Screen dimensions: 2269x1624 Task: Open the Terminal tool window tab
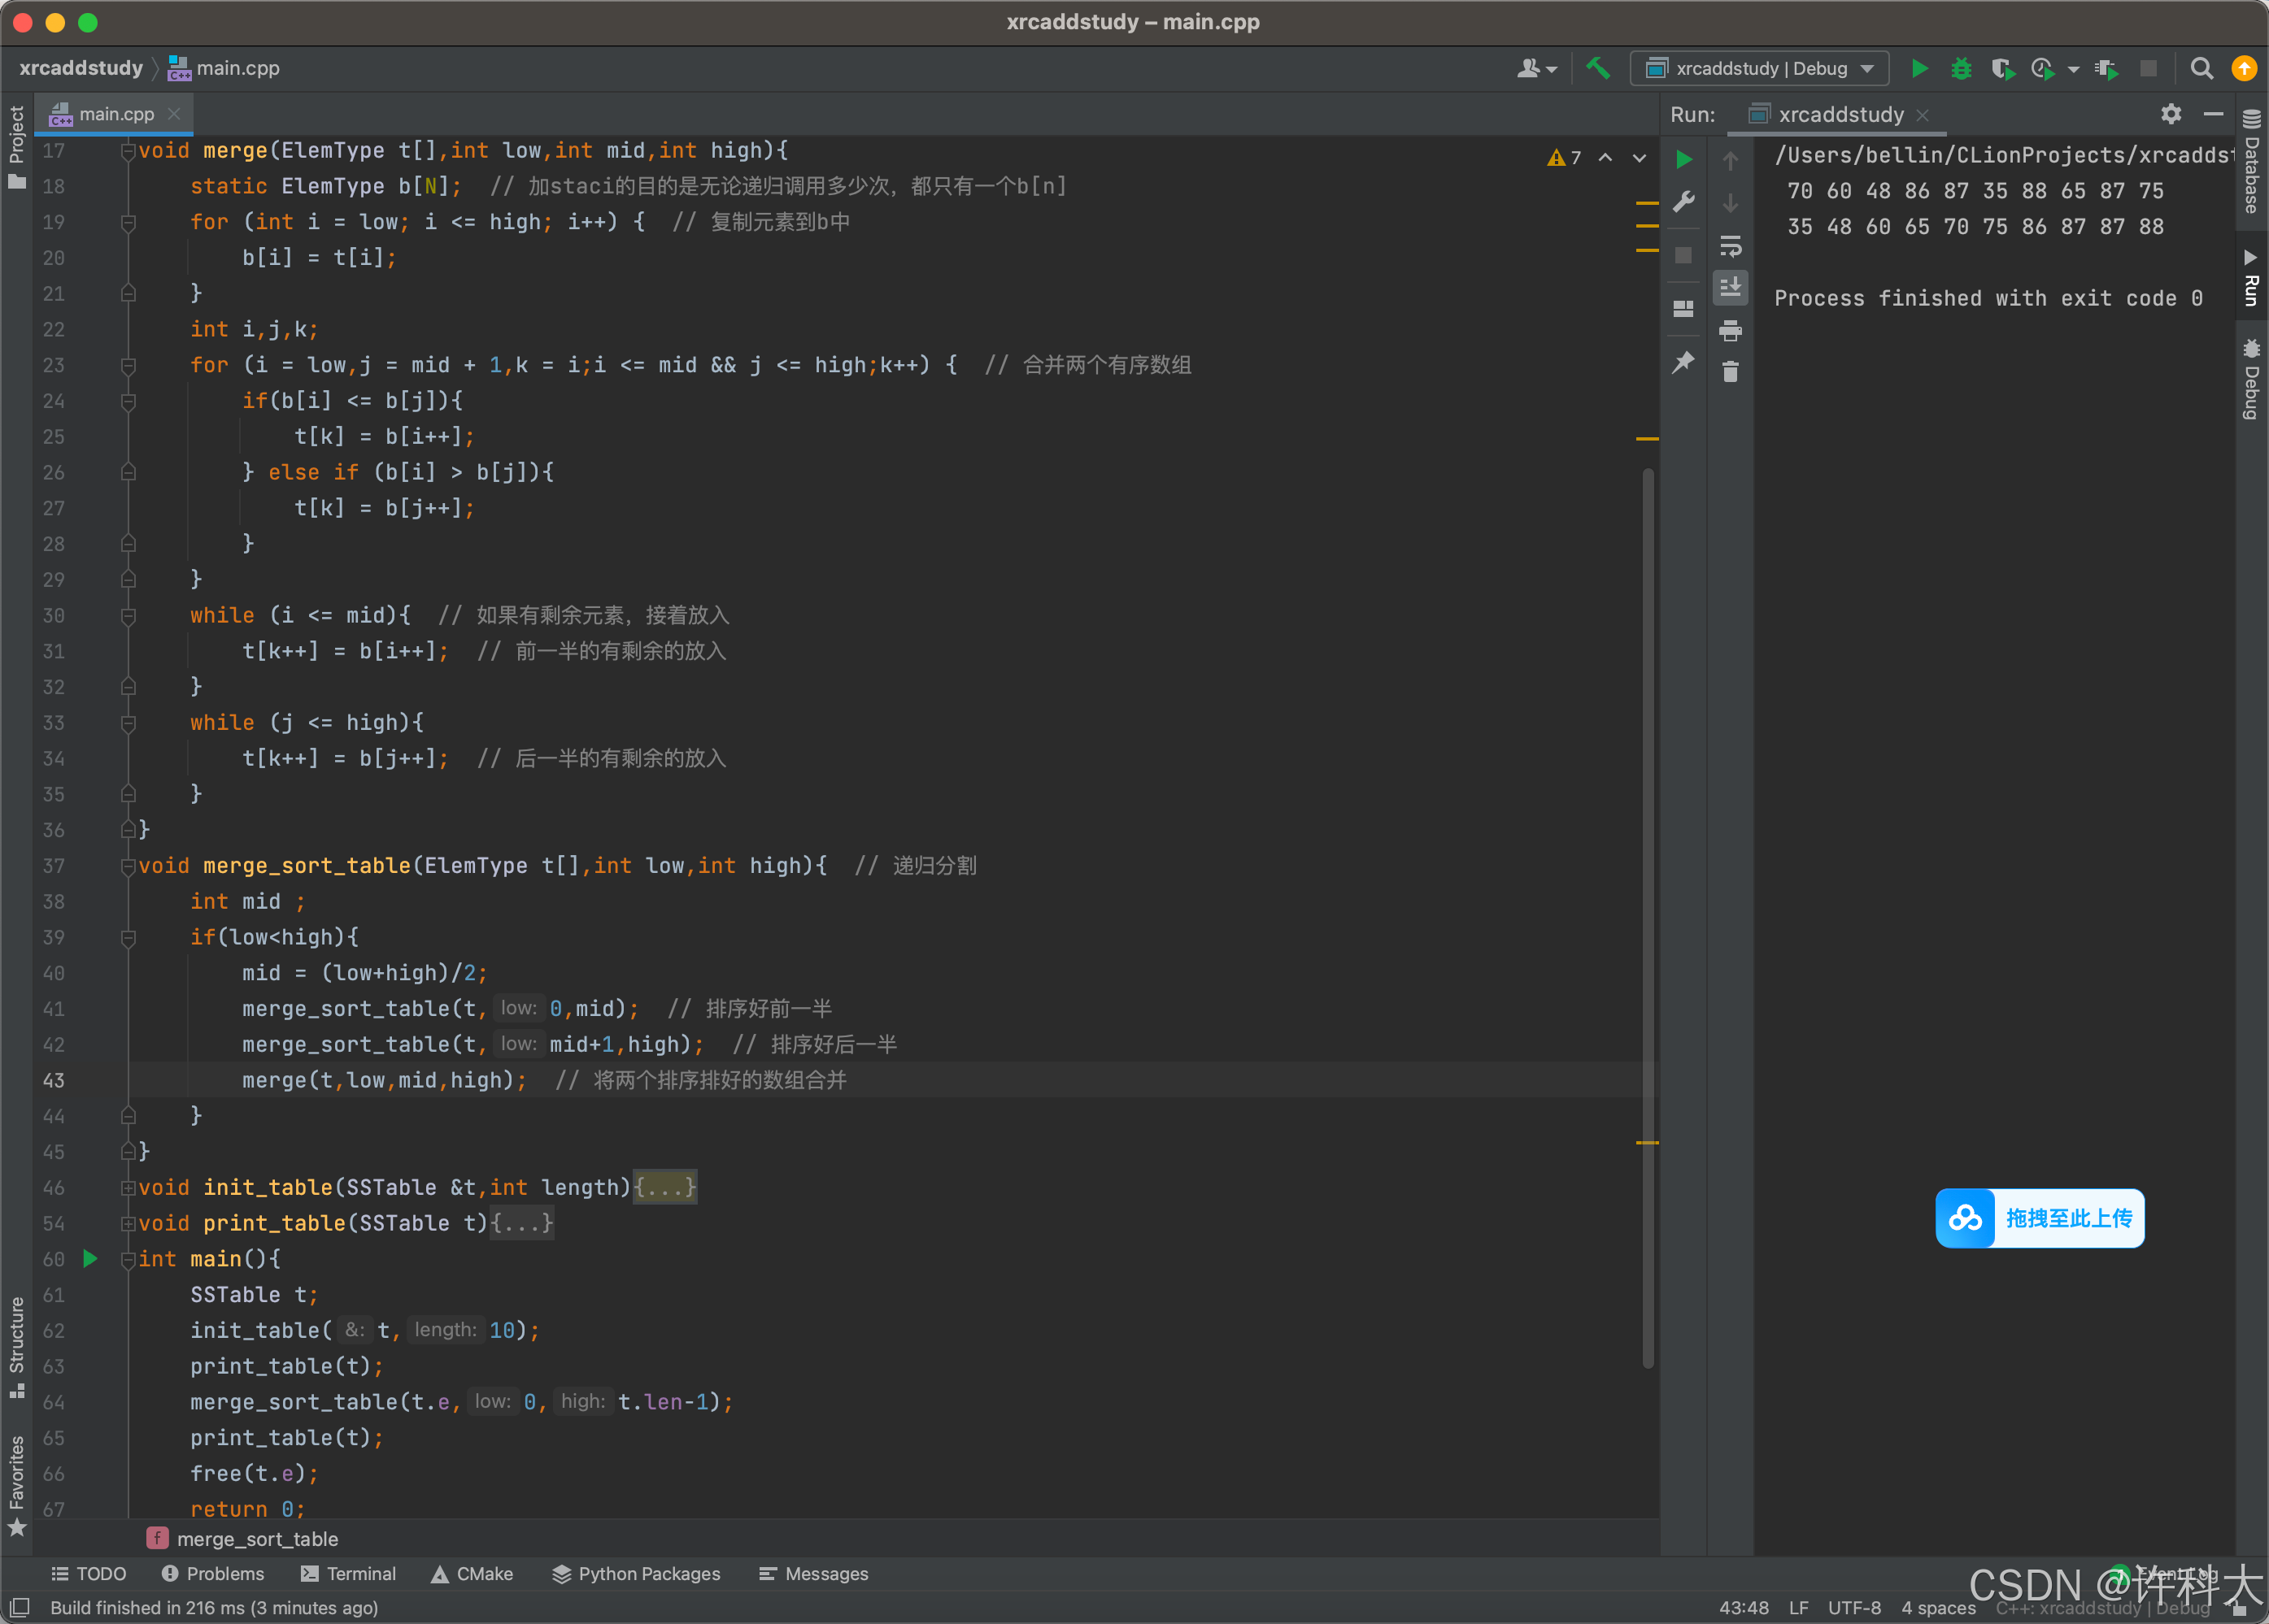(348, 1573)
